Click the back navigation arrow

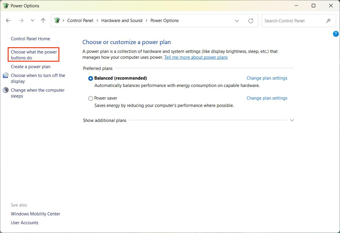pyautogui.click(x=8, y=20)
